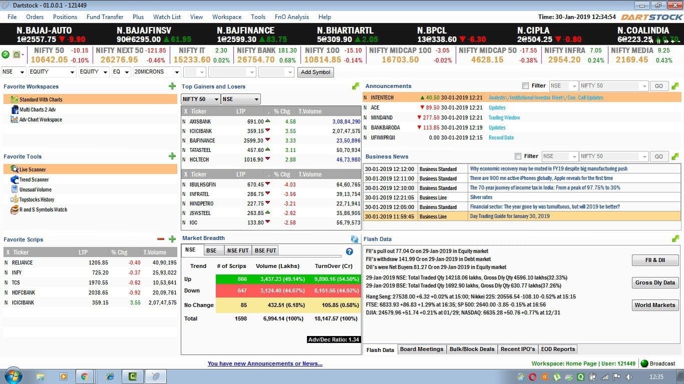Open MINDAIND Trading Window announcement link

504,117
